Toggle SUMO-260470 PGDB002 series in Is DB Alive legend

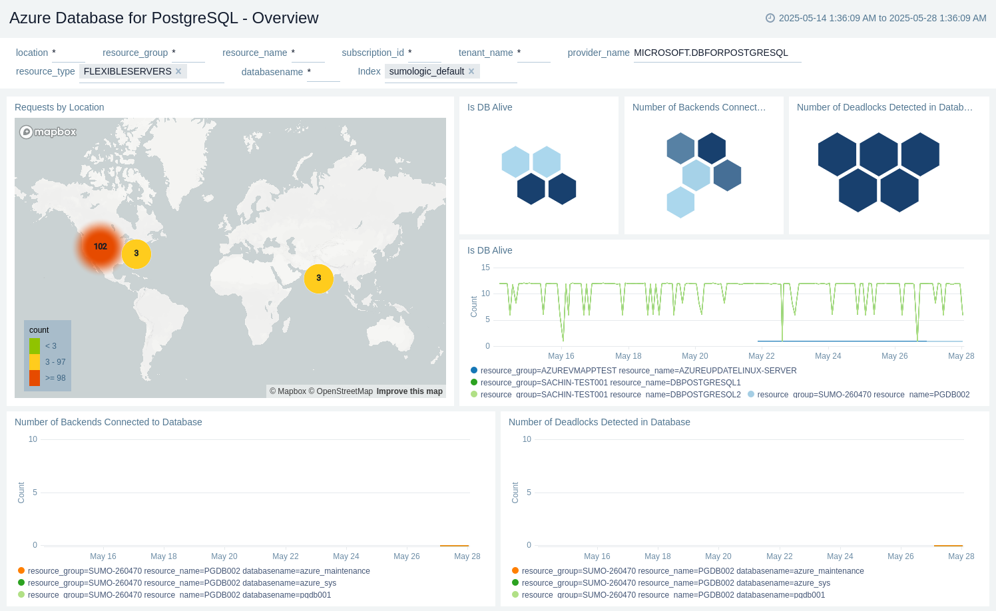pos(859,395)
